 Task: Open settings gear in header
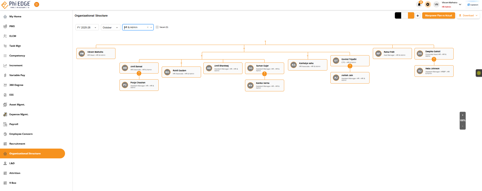(x=428, y=5)
